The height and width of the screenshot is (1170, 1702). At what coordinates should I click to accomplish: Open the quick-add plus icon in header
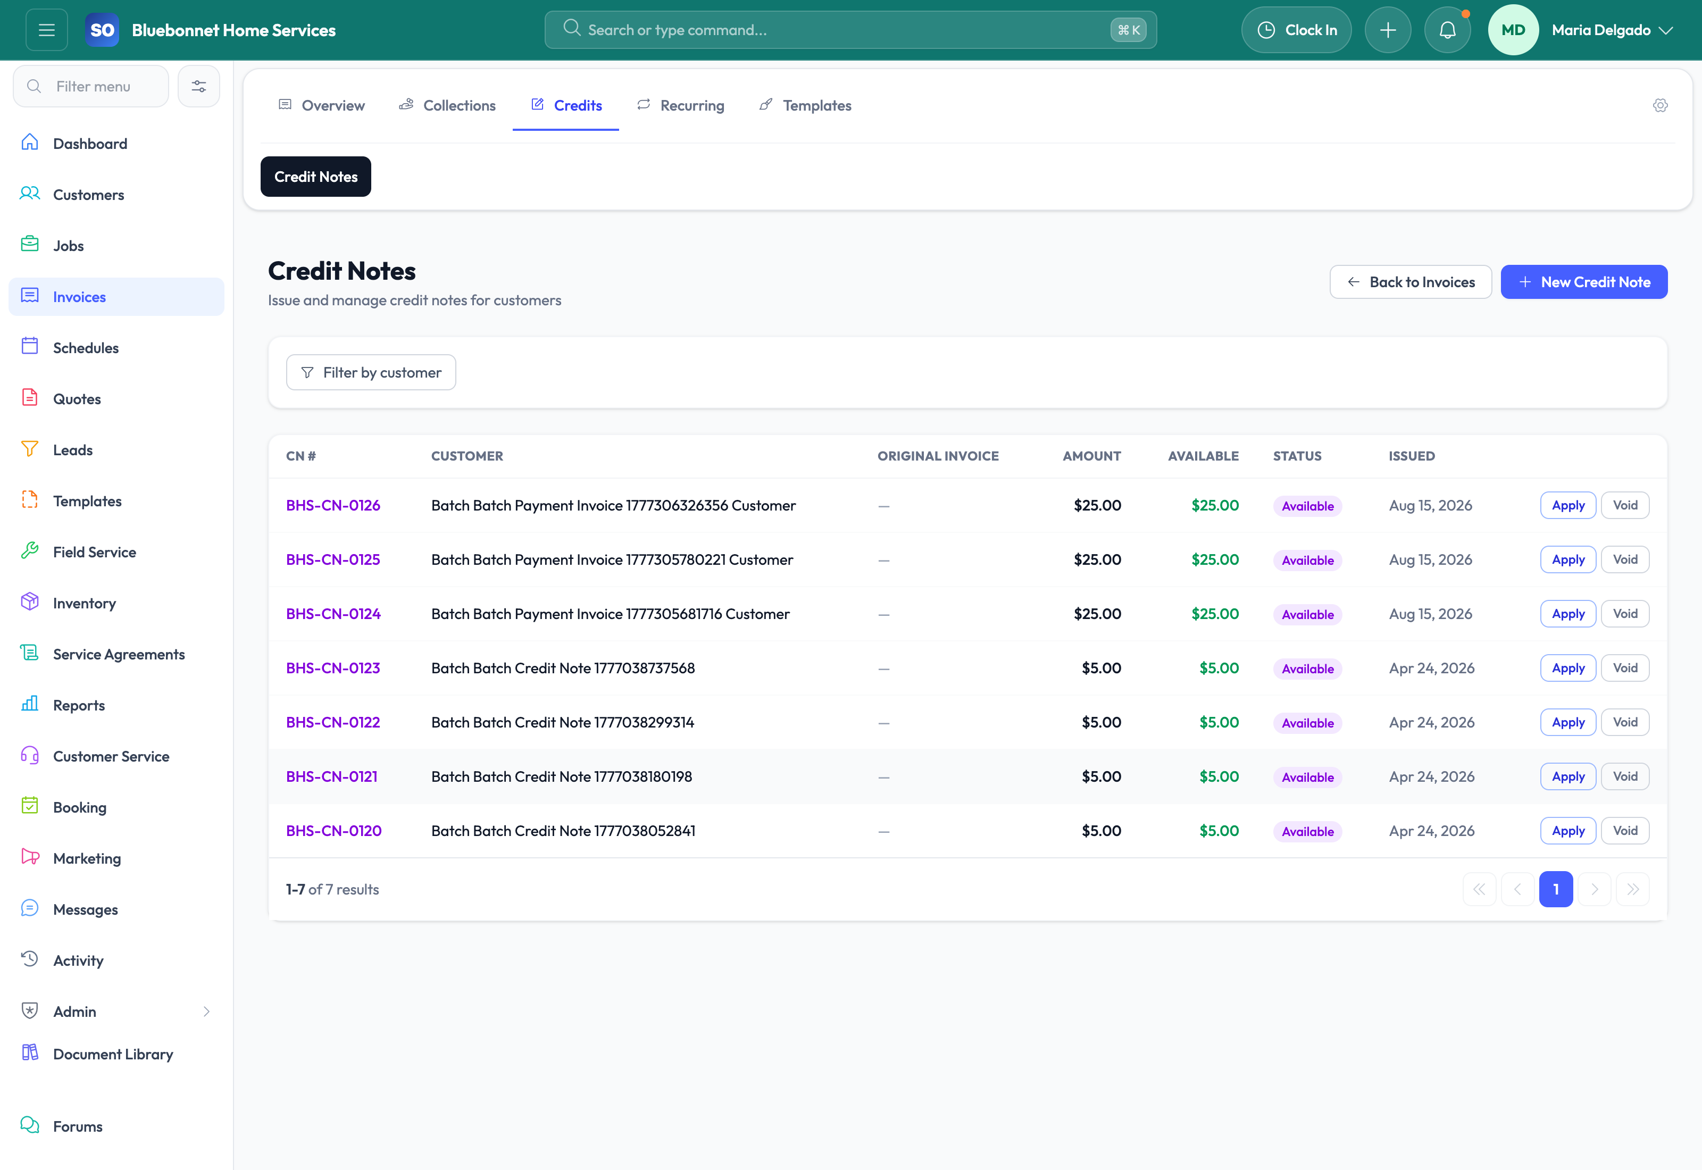click(x=1388, y=30)
